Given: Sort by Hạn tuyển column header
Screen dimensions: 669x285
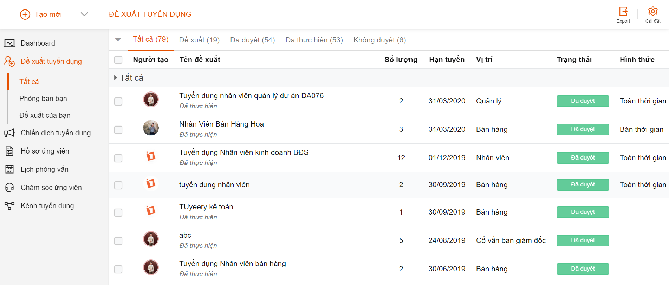Looking at the screenshot, I should click(447, 60).
